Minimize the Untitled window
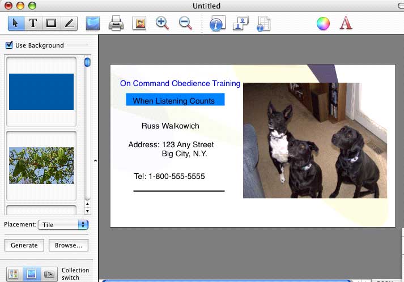Screen dimensions: 404x282 tap(20, 6)
